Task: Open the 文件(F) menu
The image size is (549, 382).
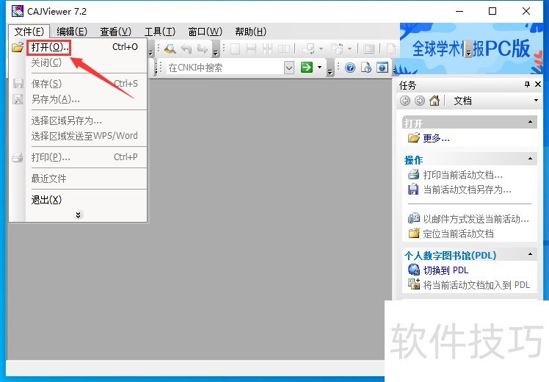Action: [x=29, y=32]
